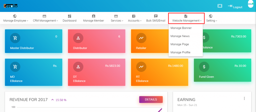The height and width of the screenshot is (112, 256).
Task: Click count 6 on Distributor card
Action: [x=119, y=36]
